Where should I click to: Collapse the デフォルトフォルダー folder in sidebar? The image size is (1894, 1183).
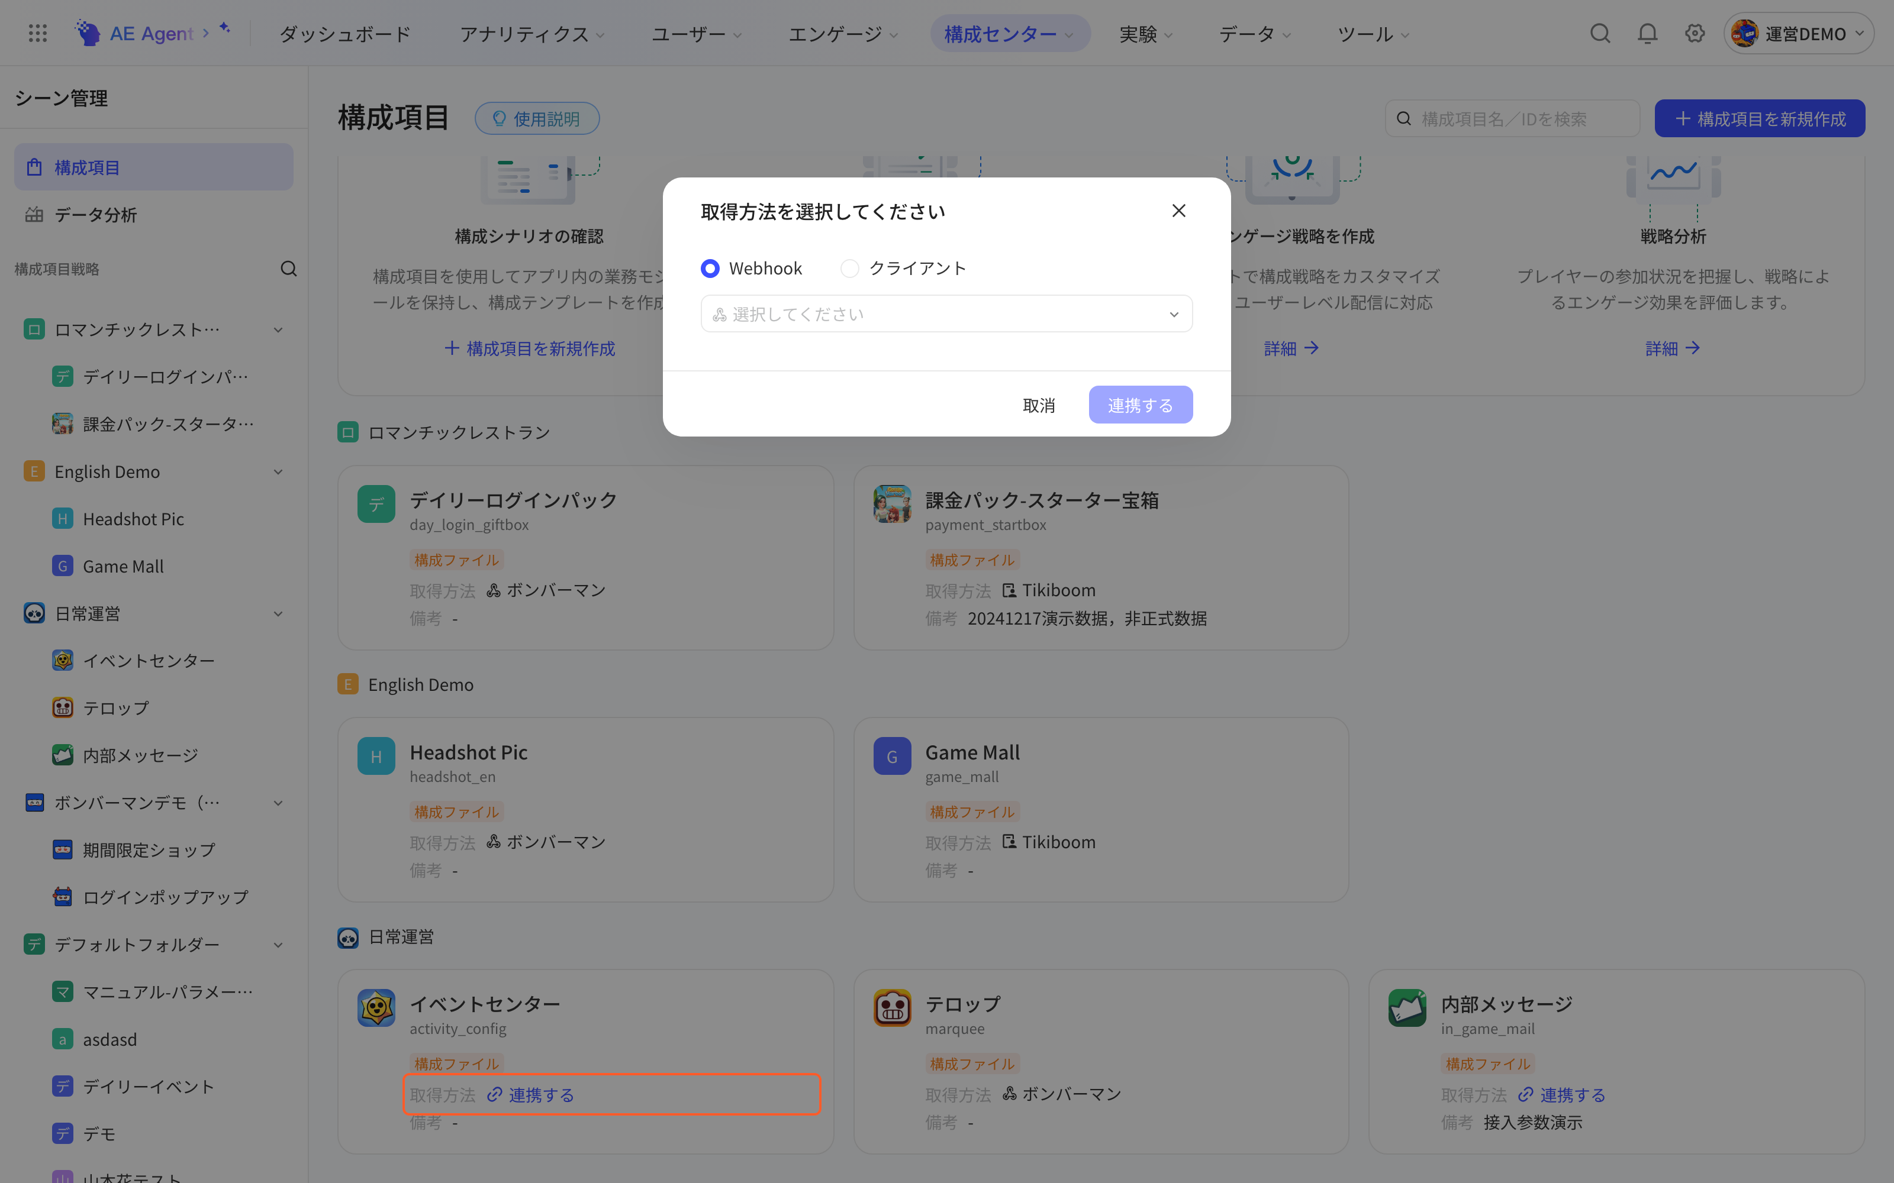click(x=278, y=945)
